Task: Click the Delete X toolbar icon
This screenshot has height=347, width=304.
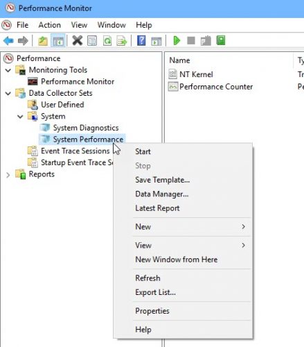Action: point(77,41)
